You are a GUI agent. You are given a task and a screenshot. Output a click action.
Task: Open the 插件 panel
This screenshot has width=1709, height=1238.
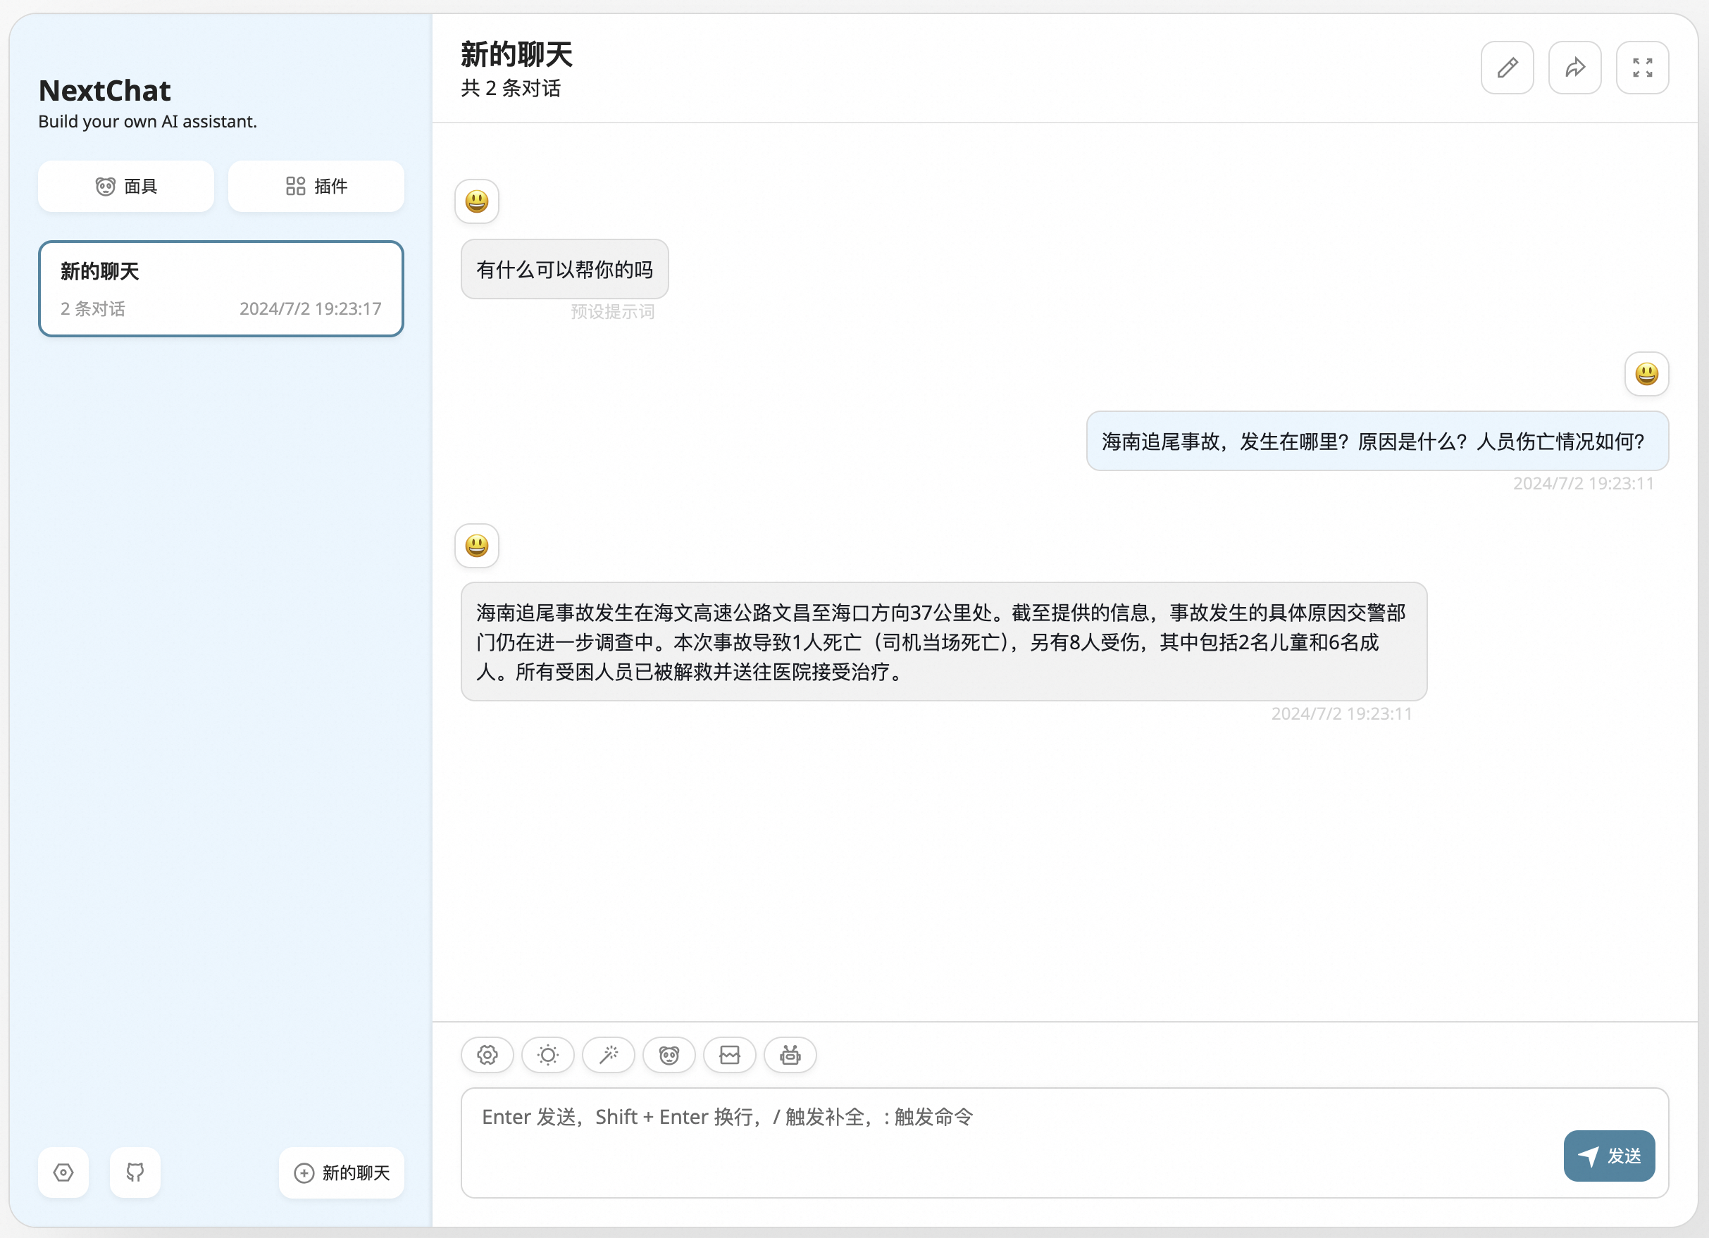pyautogui.click(x=316, y=186)
